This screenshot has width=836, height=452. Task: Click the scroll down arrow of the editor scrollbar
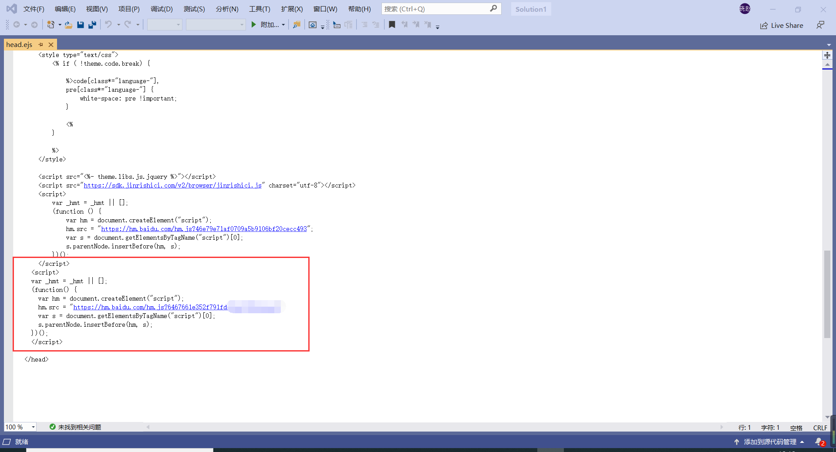827,417
